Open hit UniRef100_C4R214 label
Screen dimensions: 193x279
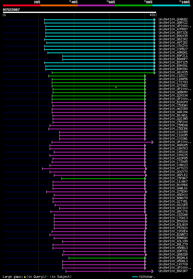(173, 152)
